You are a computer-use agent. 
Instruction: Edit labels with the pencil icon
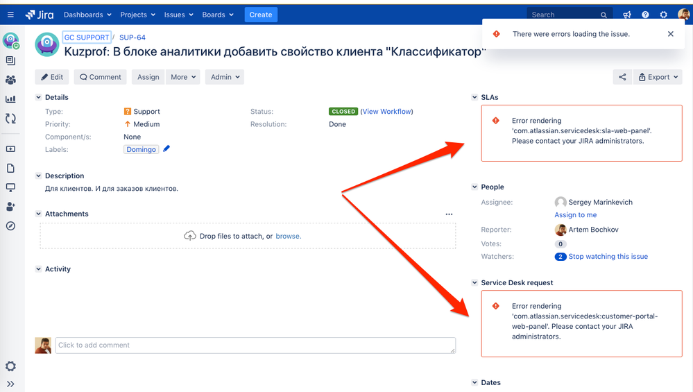(x=166, y=149)
